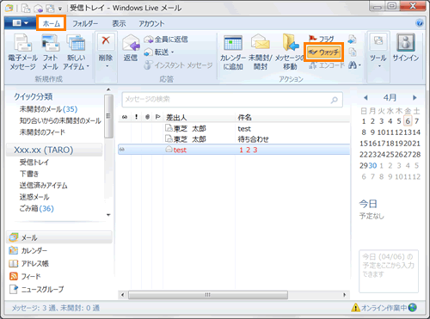Sort by the priority exclamation column header

coord(136,117)
